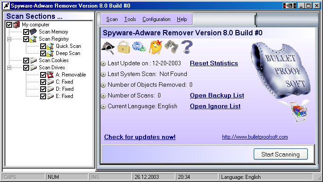This screenshot has height=182, width=323.
Task: Uncheck the E: Fixed drive checkbox
Action: pos(43,96)
